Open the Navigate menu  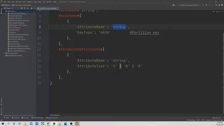(x=19, y=2)
